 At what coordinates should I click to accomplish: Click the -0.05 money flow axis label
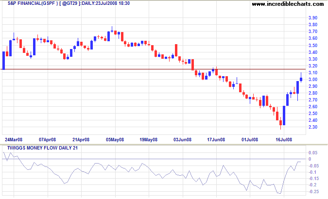[x=313, y=166]
